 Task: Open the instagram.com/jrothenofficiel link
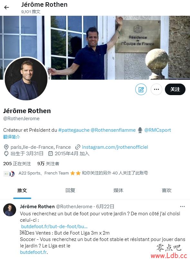tap(115, 147)
